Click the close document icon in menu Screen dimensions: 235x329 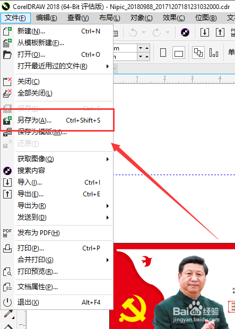point(7,82)
